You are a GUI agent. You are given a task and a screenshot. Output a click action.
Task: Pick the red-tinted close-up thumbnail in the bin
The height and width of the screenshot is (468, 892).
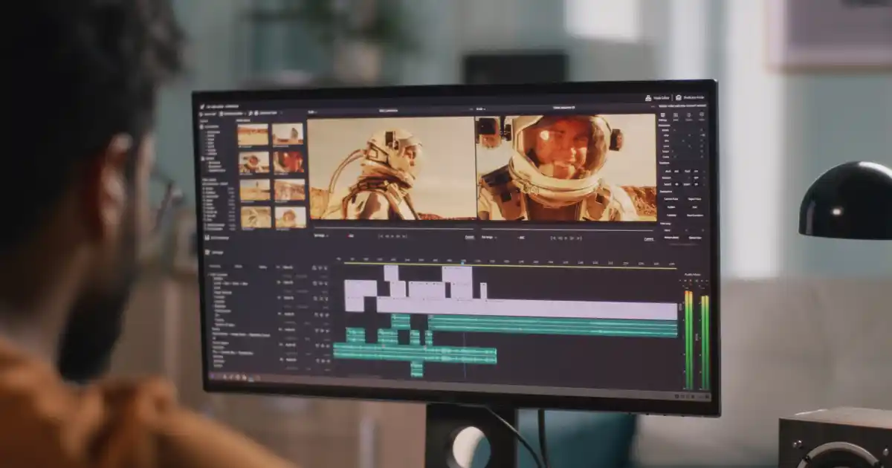pos(288,162)
